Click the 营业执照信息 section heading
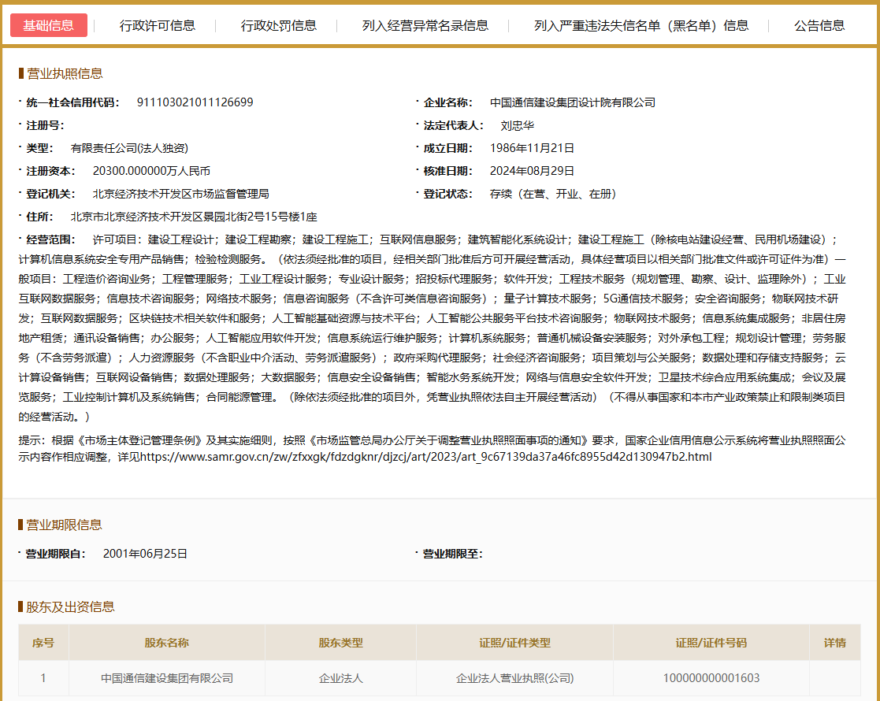The height and width of the screenshot is (701, 880). pyautogui.click(x=65, y=73)
